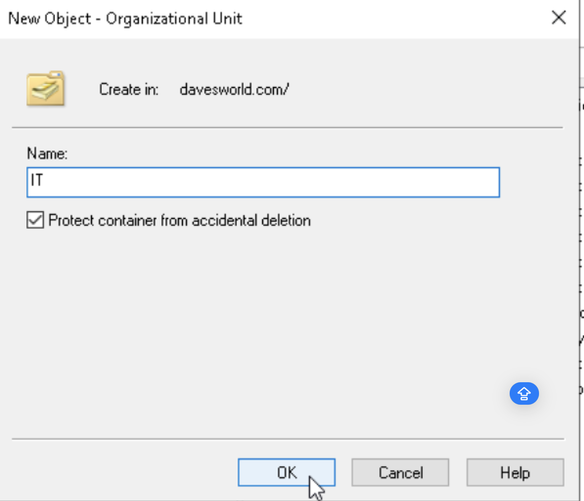Click the blue upload arrow floating button
Screen dimensions: 584x501
pyautogui.click(x=524, y=393)
